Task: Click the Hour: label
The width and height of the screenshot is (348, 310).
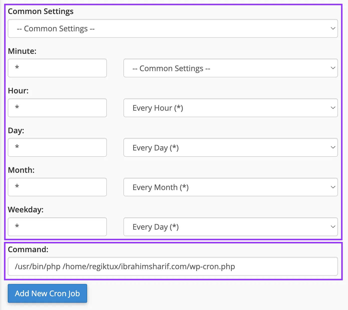Action: pyautogui.click(x=18, y=91)
